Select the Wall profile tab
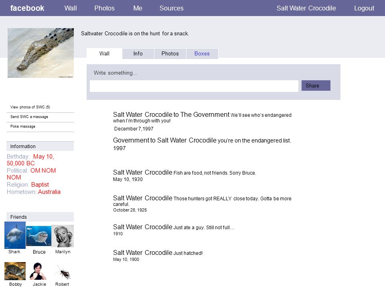This screenshot has height=289, width=385. [104, 53]
